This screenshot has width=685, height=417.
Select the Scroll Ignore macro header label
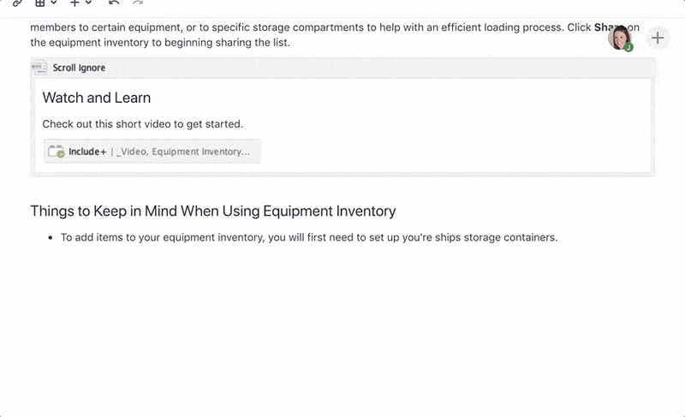79,68
